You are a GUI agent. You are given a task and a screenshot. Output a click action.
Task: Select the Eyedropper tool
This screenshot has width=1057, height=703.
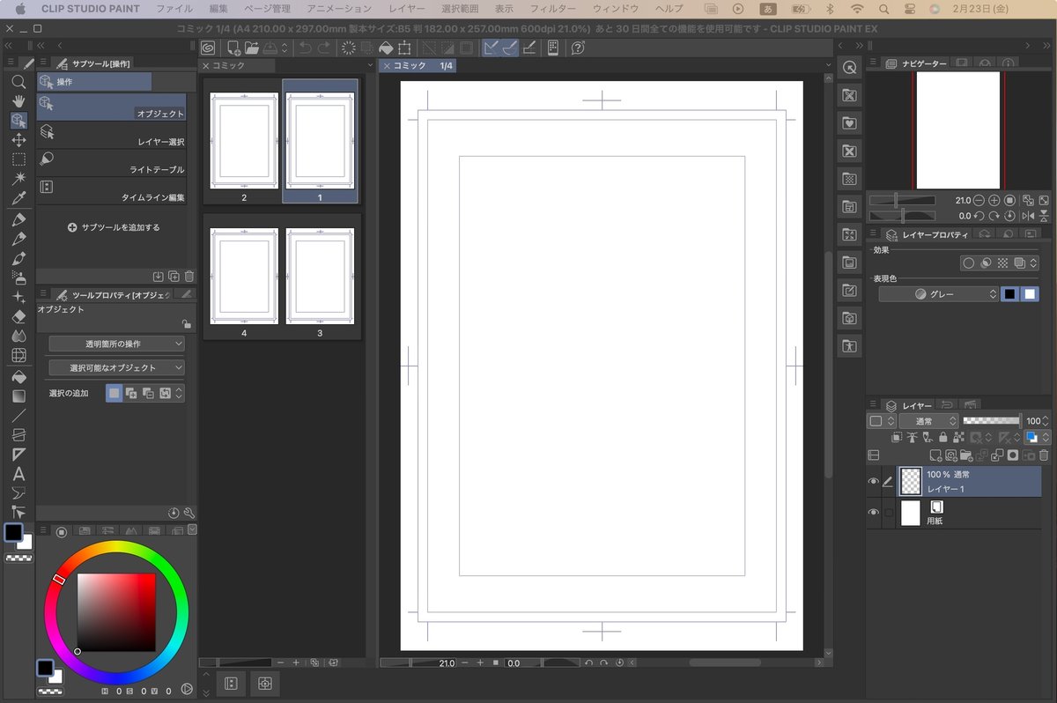[18, 198]
